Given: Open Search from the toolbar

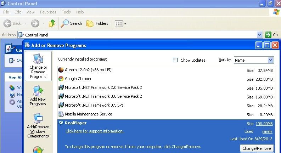Looking at the screenshot, I should point(71,23).
